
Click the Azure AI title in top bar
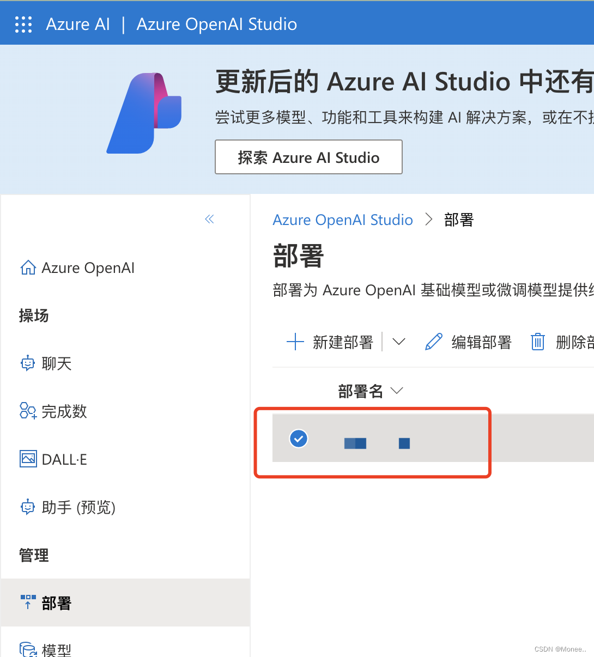click(x=78, y=24)
